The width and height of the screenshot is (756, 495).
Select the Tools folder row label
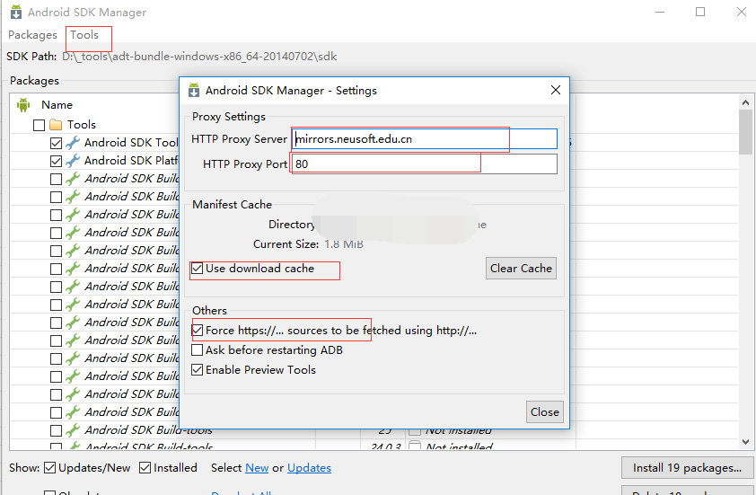(x=82, y=125)
